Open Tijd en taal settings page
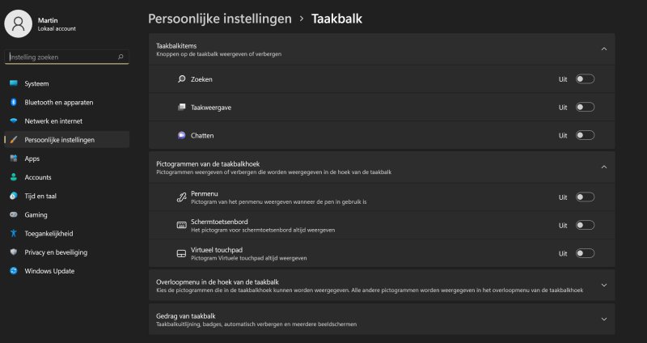 [x=42, y=196]
